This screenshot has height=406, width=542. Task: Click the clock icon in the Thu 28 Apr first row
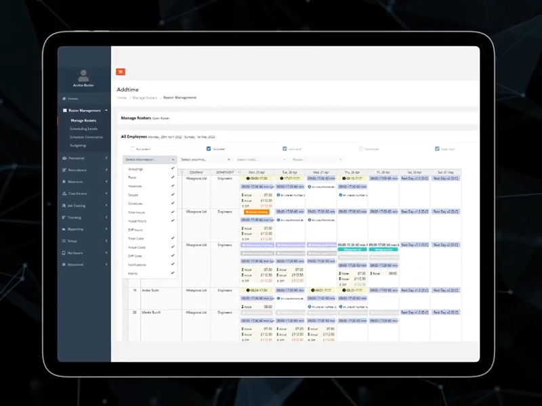click(344, 179)
